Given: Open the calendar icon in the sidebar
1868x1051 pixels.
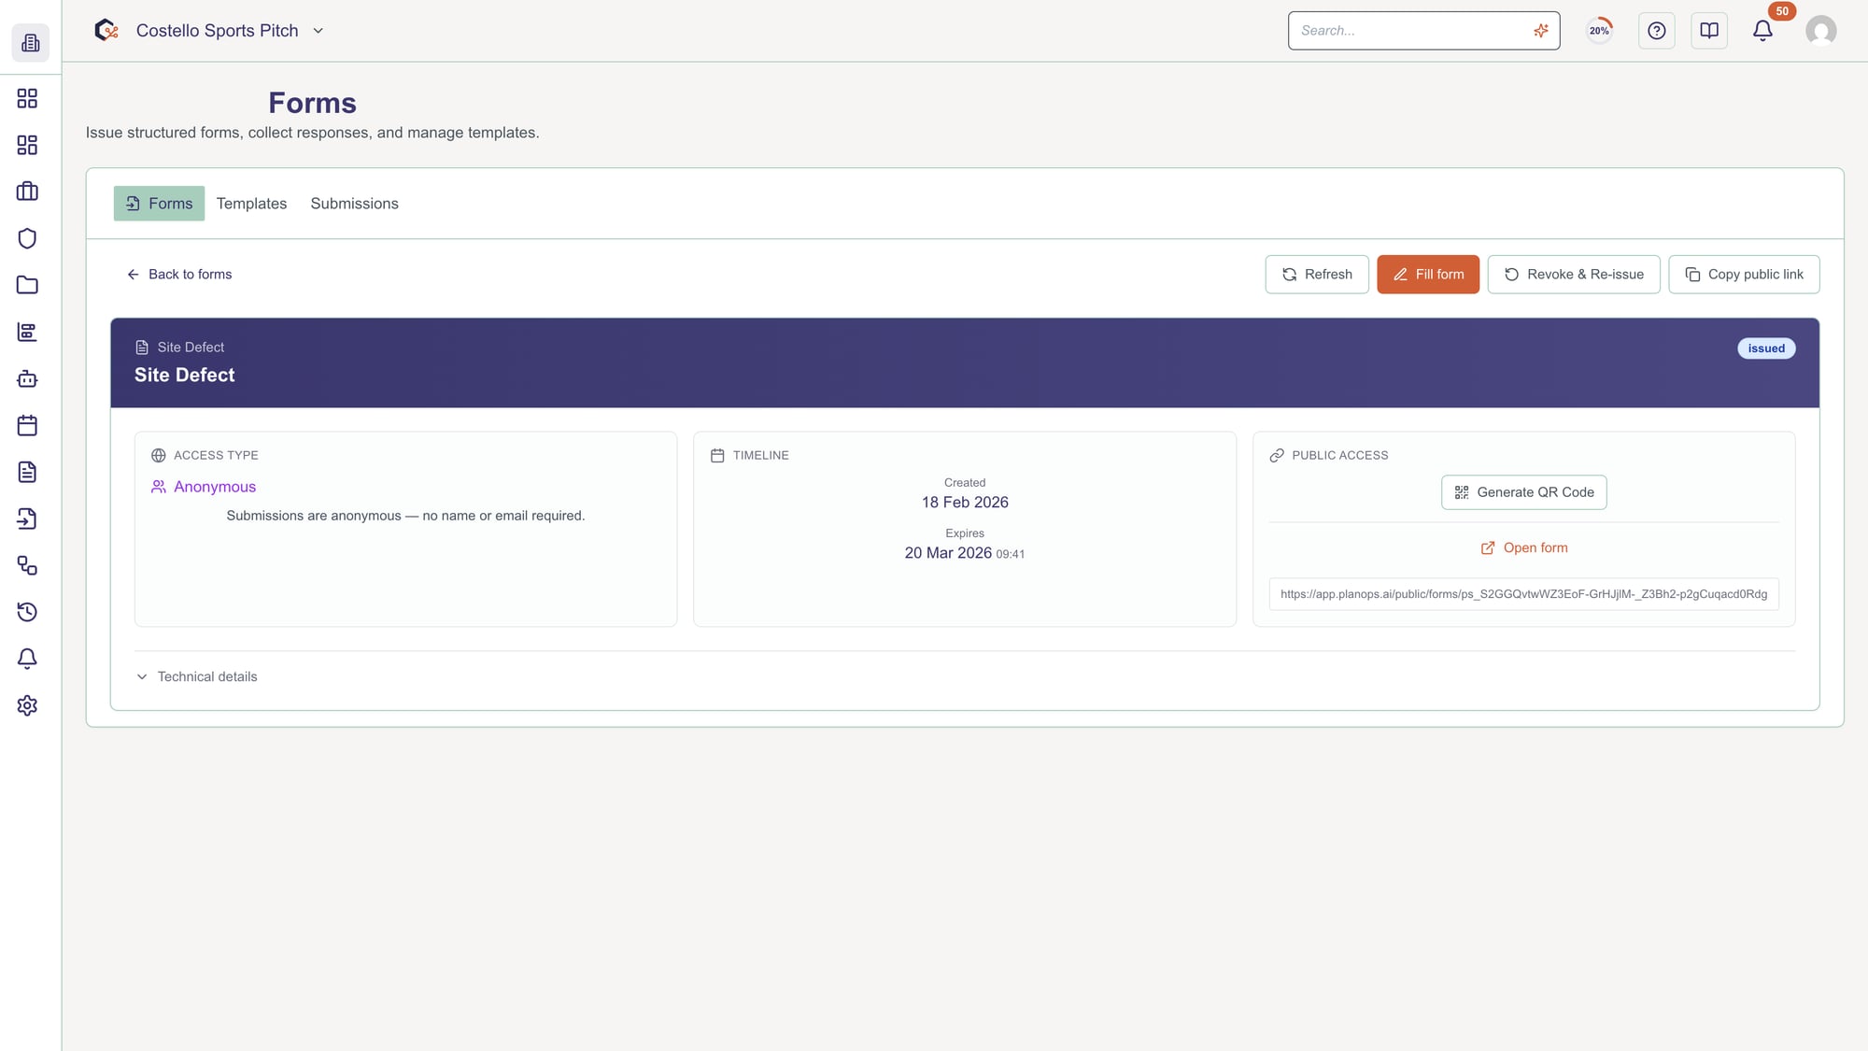Looking at the screenshot, I should pyautogui.click(x=27, y=425).
